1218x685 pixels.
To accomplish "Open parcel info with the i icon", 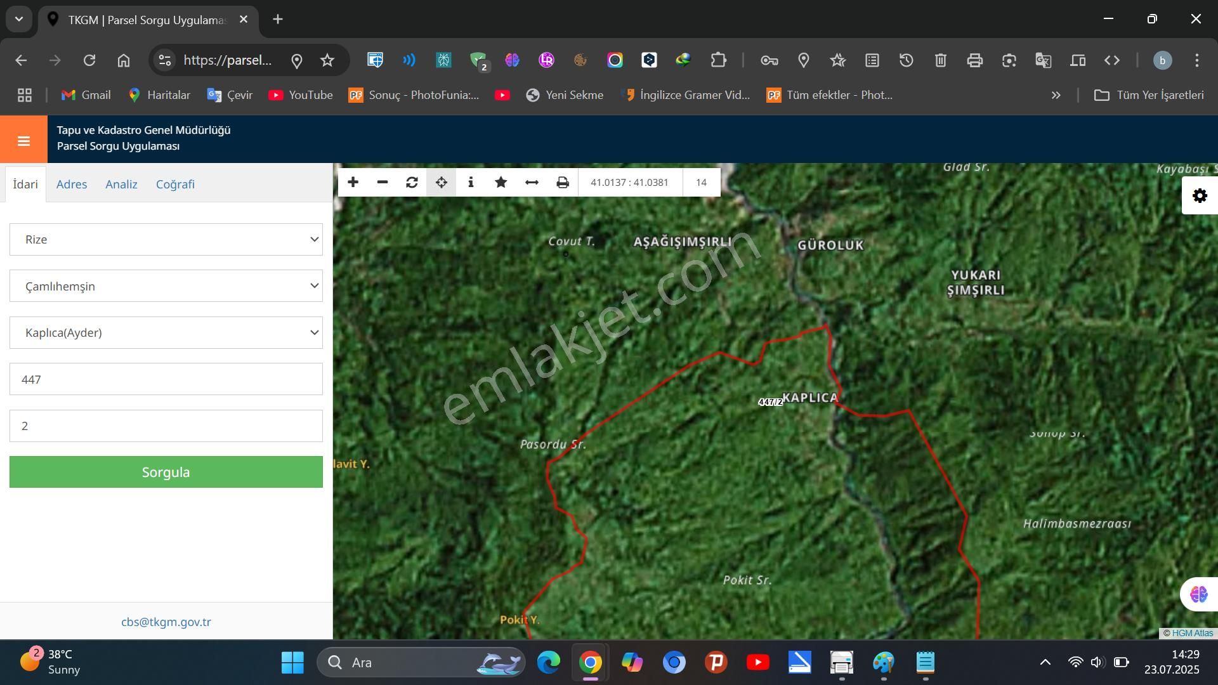I will click(x=471, y=183).
